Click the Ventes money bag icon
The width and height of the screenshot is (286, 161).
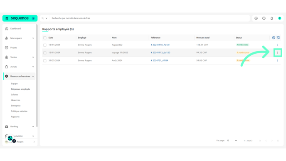point(7,57)
